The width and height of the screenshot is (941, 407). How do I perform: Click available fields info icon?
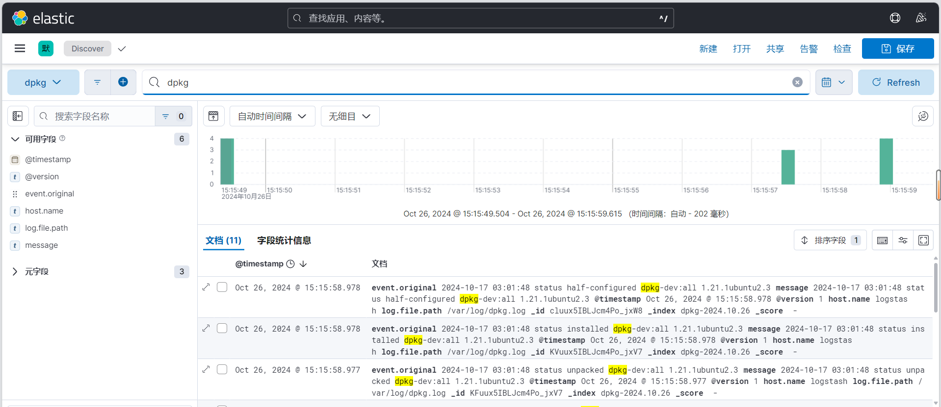(x=62, y=139)
